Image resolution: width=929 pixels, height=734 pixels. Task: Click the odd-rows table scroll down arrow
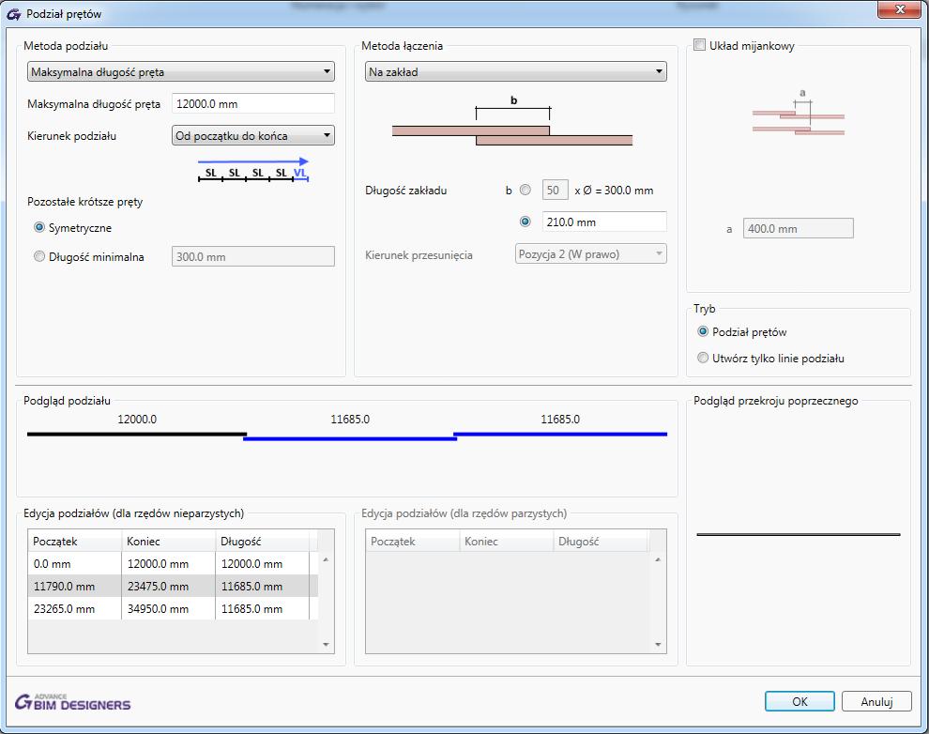326,645
